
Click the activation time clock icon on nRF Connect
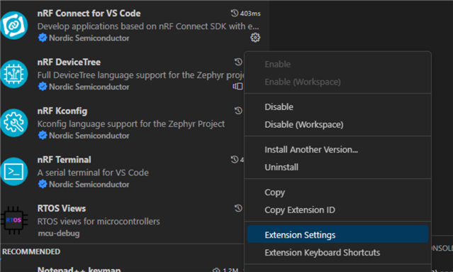click(235, 13)
